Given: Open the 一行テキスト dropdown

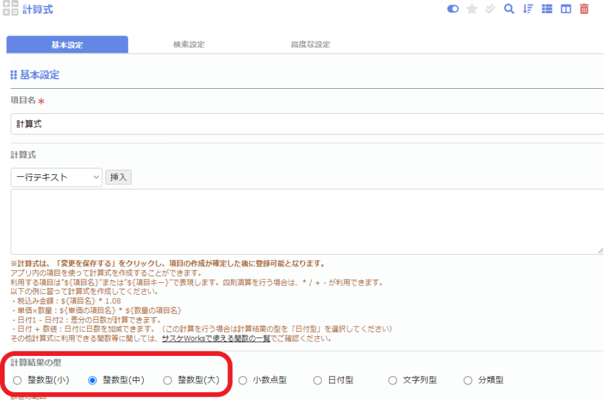Looking at the screenshot, I should coord(57,177).
